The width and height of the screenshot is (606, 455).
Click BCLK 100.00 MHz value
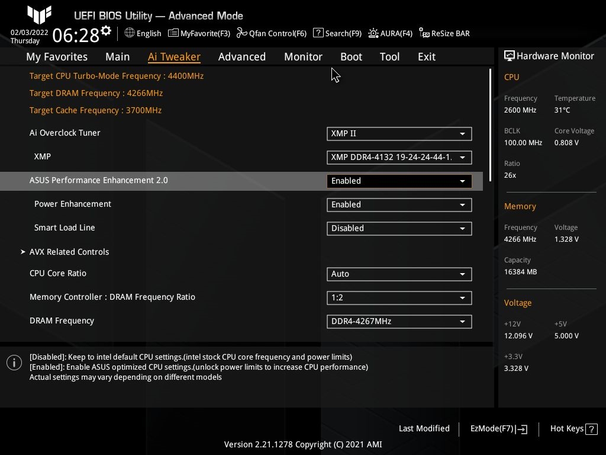coord(523,143)
